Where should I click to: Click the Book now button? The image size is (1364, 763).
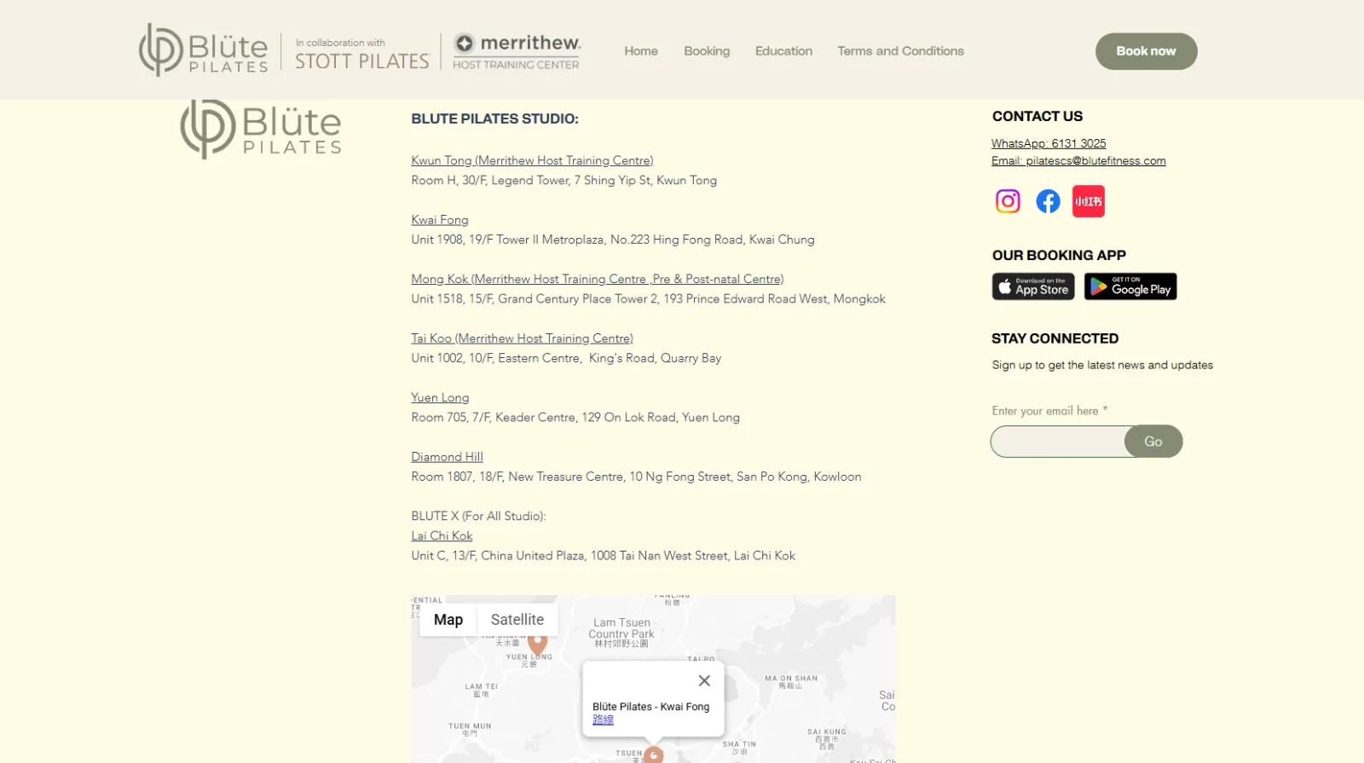tap(1147, 51)
